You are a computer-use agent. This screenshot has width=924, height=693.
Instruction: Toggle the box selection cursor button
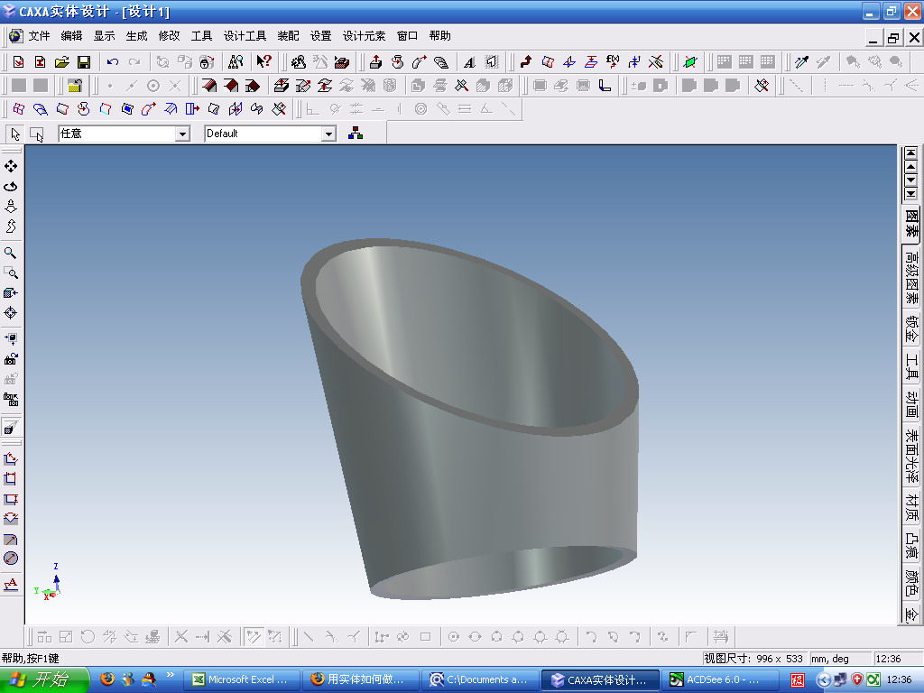(37, 134)
